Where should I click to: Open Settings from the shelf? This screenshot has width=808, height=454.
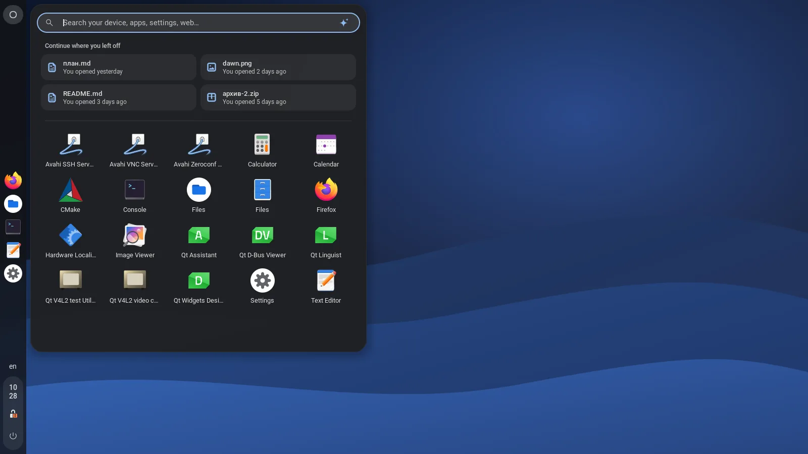click(13, 273)
